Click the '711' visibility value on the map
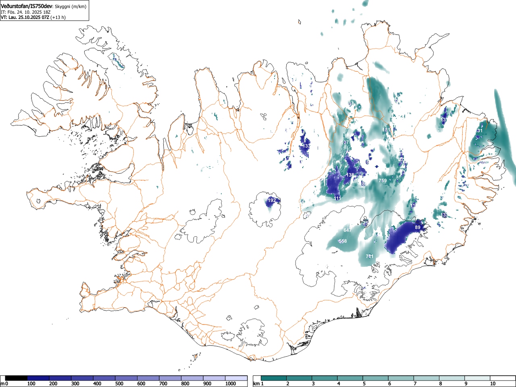 click(369, 256)
